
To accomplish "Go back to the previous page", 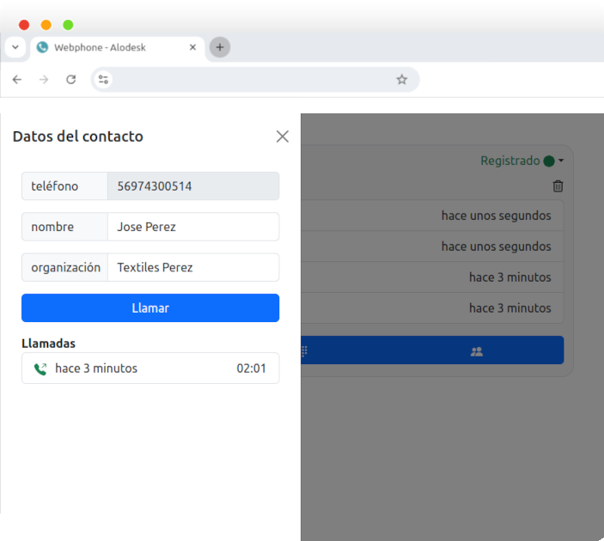I will click(x=17, y=80).
